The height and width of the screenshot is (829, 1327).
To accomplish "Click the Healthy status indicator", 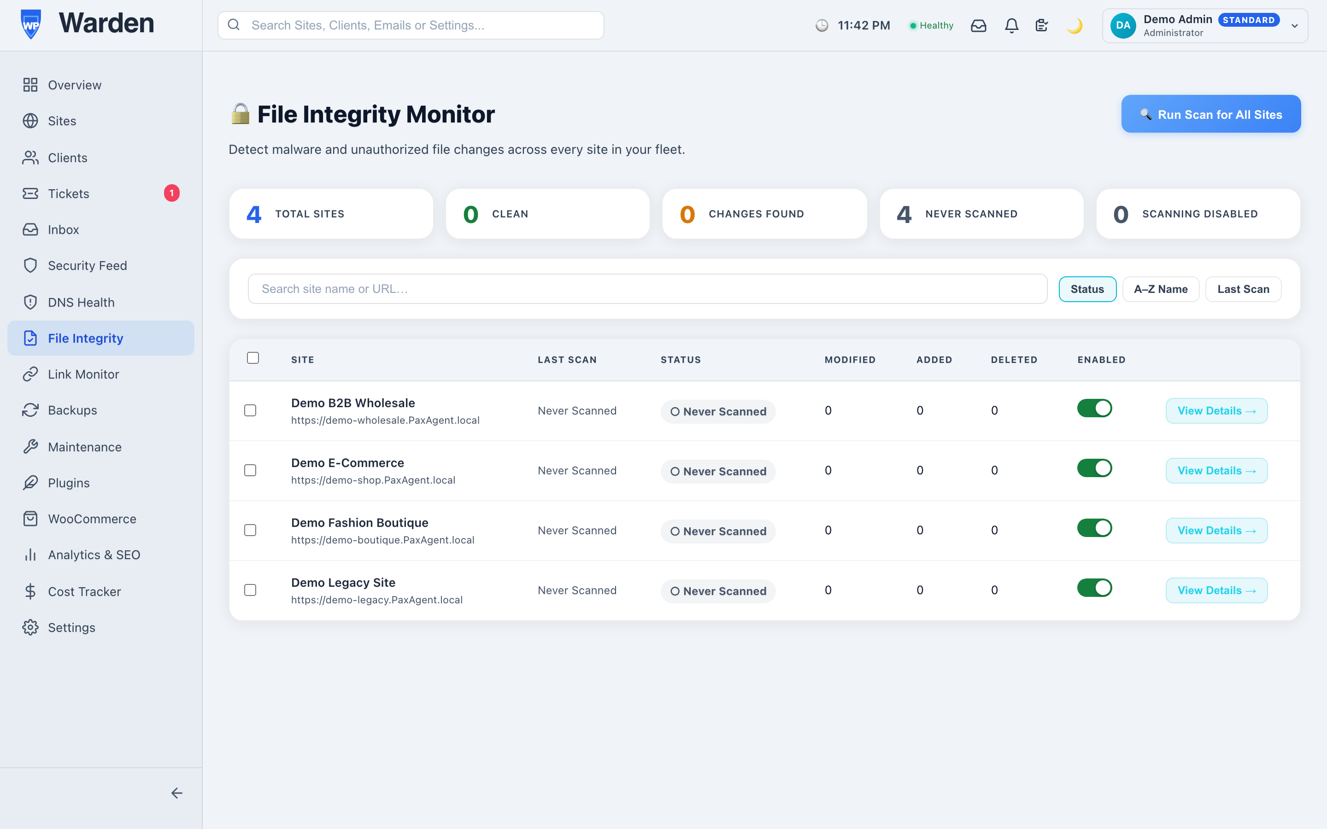I will tap(932, 25).
